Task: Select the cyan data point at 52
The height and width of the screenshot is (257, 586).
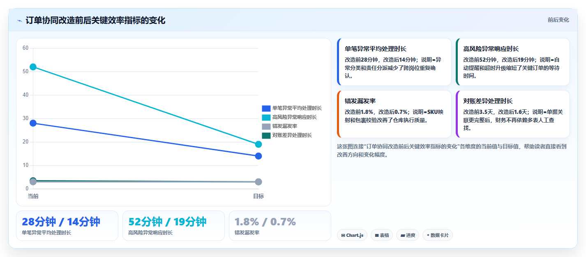Action: click(x=33, y=67)
